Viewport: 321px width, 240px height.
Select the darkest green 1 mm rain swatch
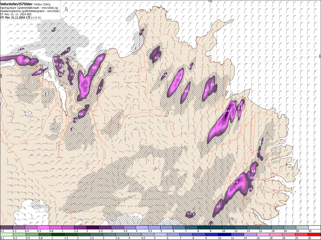point(58,234)
